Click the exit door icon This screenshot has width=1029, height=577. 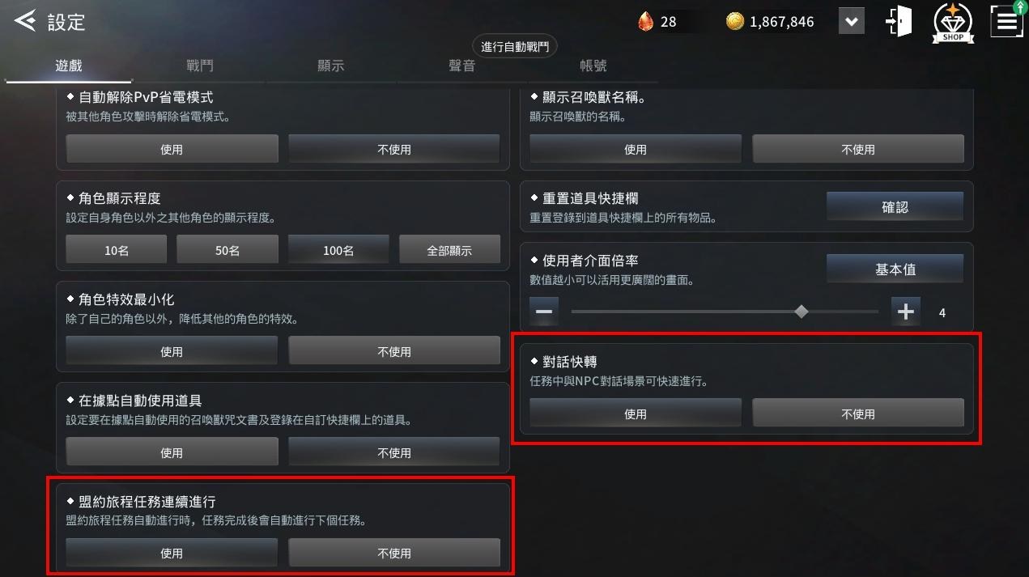pos(899,22)
